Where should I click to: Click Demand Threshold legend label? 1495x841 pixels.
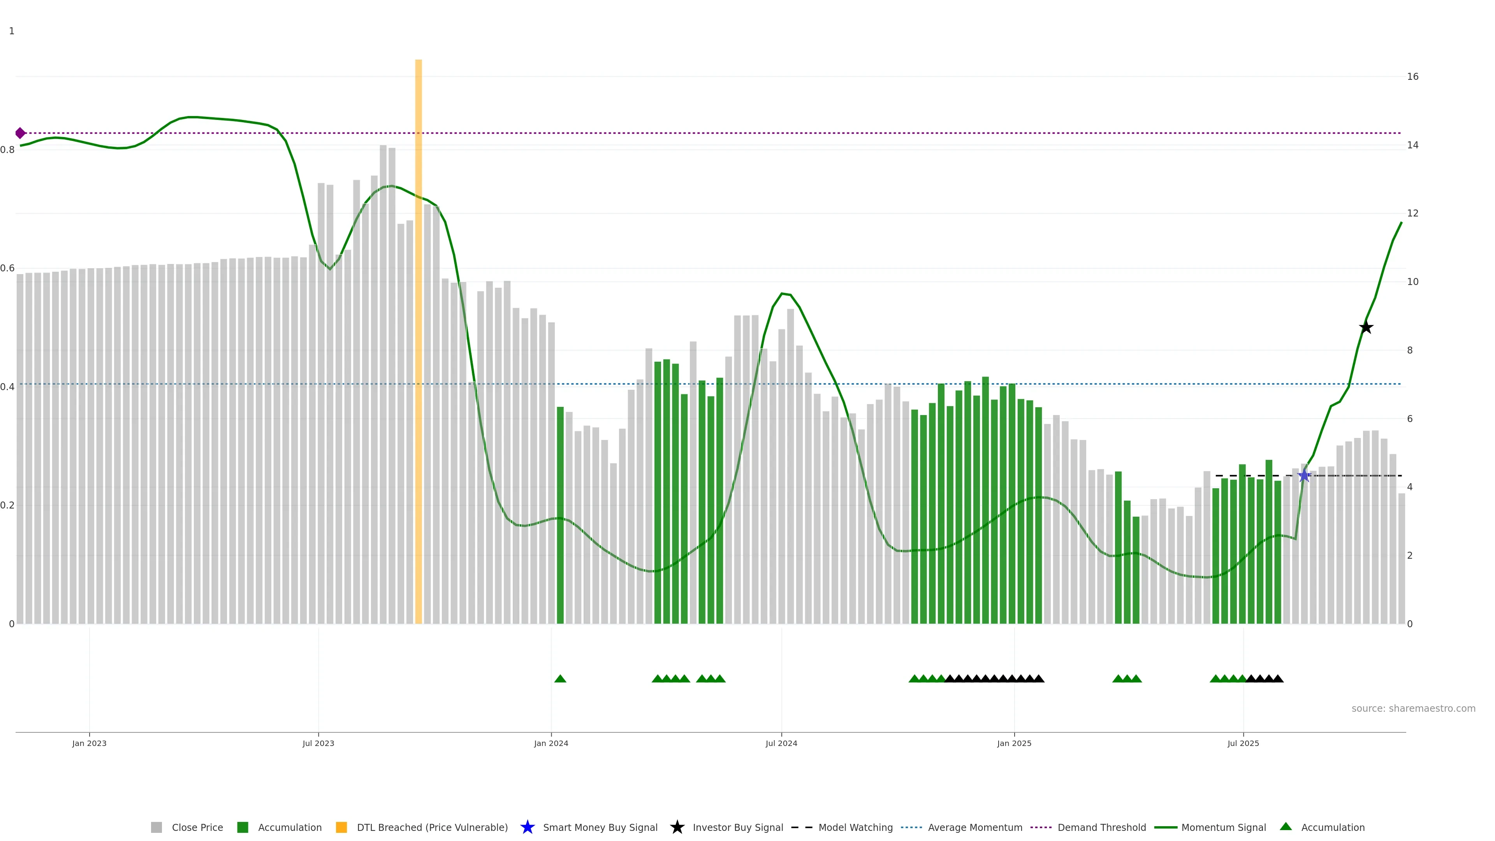click(1101, 827)
